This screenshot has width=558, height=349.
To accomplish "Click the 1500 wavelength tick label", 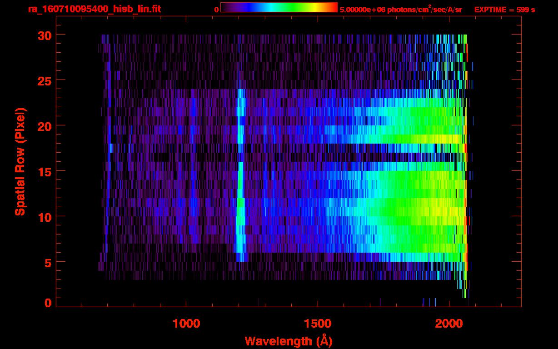I will click(x=318, y=324).
